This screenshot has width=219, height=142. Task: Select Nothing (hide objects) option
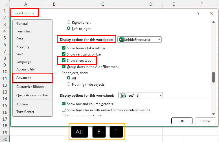tap(68, 84)
